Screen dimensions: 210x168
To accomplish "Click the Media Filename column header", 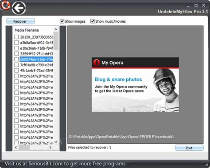I will click(27, 30).
